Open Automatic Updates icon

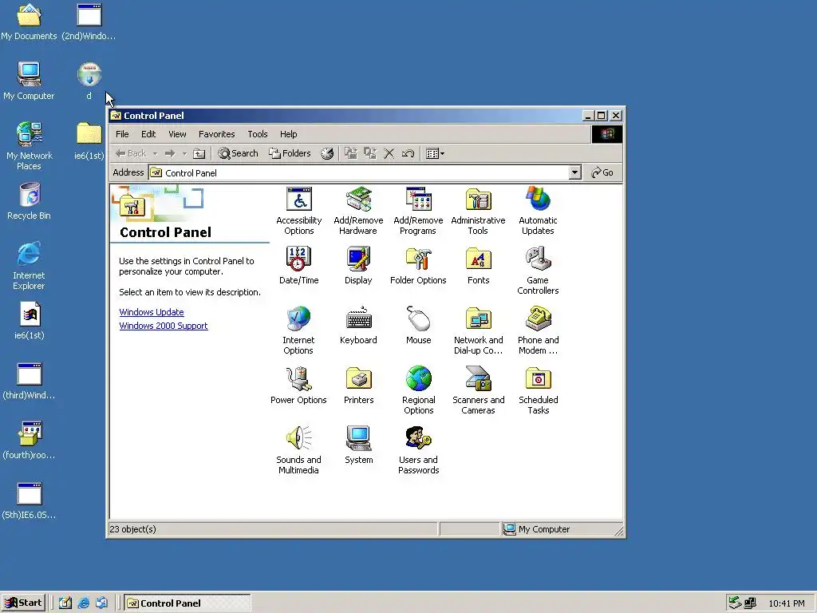538,211
